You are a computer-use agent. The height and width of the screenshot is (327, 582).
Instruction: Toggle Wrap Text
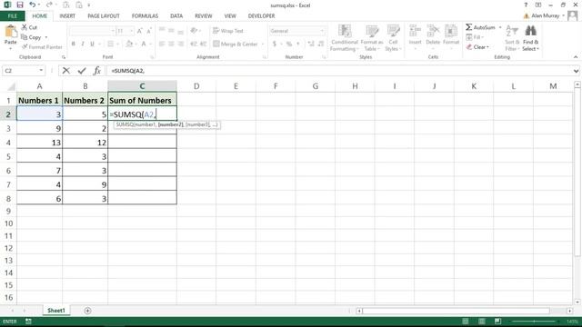click(228, 31)
